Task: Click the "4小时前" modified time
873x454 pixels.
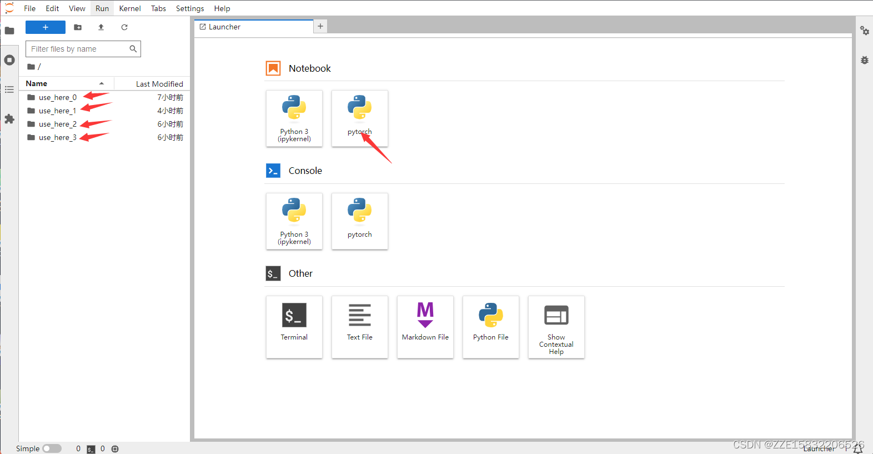Action: tap(170, 111)
